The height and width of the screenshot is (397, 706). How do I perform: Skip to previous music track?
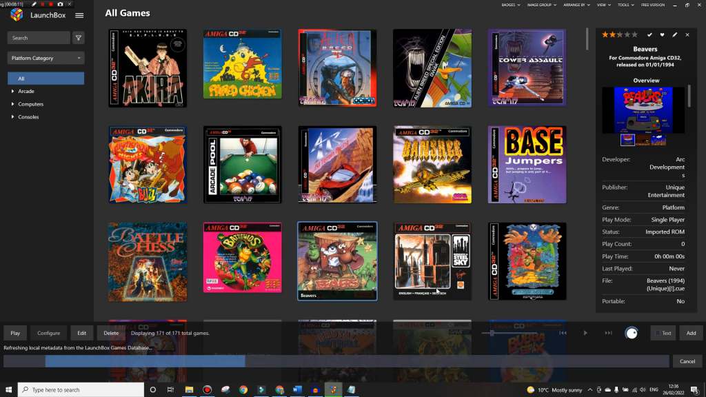pos(563,333)
